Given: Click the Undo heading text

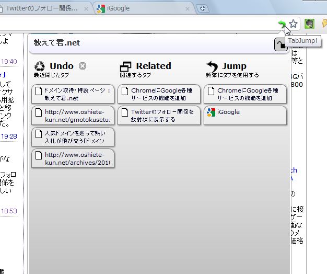Looking at the screenshot, I should pyautogui.click(x=62, y=66).
